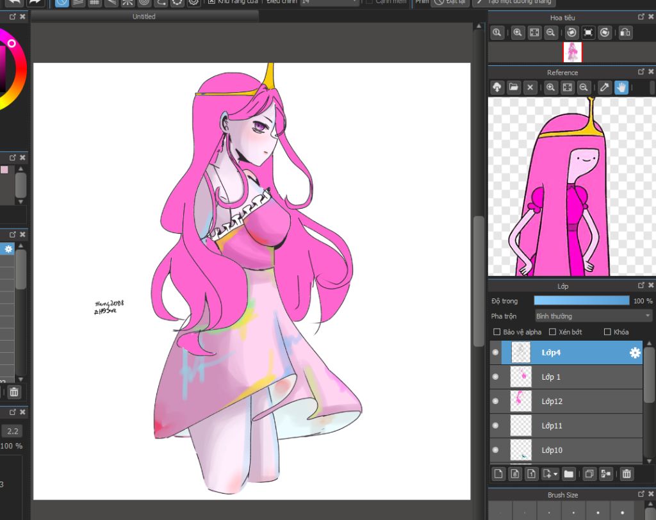
Task: Merge the layer down
Action: tap(606, 474)
